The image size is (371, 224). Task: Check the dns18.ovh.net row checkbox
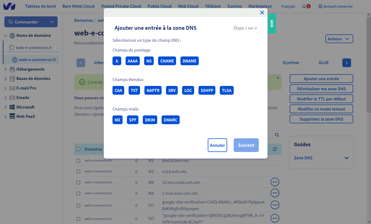(x=78, y=161)
